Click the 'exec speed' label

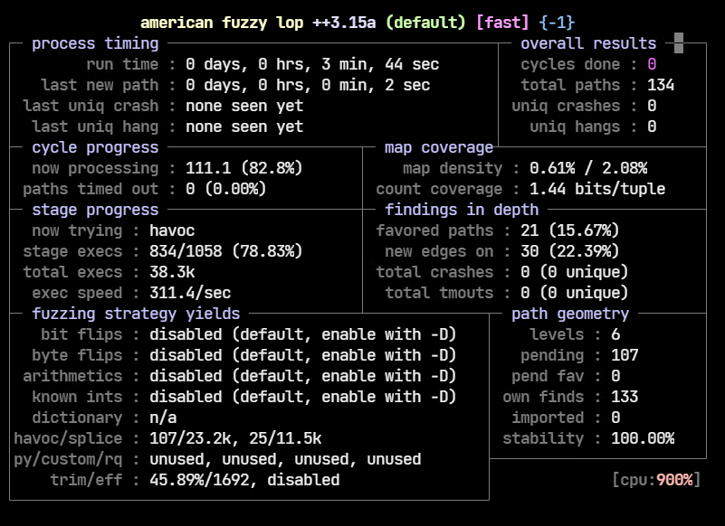[x=77, y=293]
